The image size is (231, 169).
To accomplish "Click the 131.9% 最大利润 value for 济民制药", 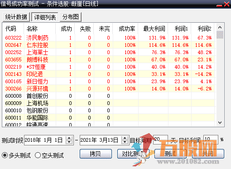I will [x=157, y=38].
